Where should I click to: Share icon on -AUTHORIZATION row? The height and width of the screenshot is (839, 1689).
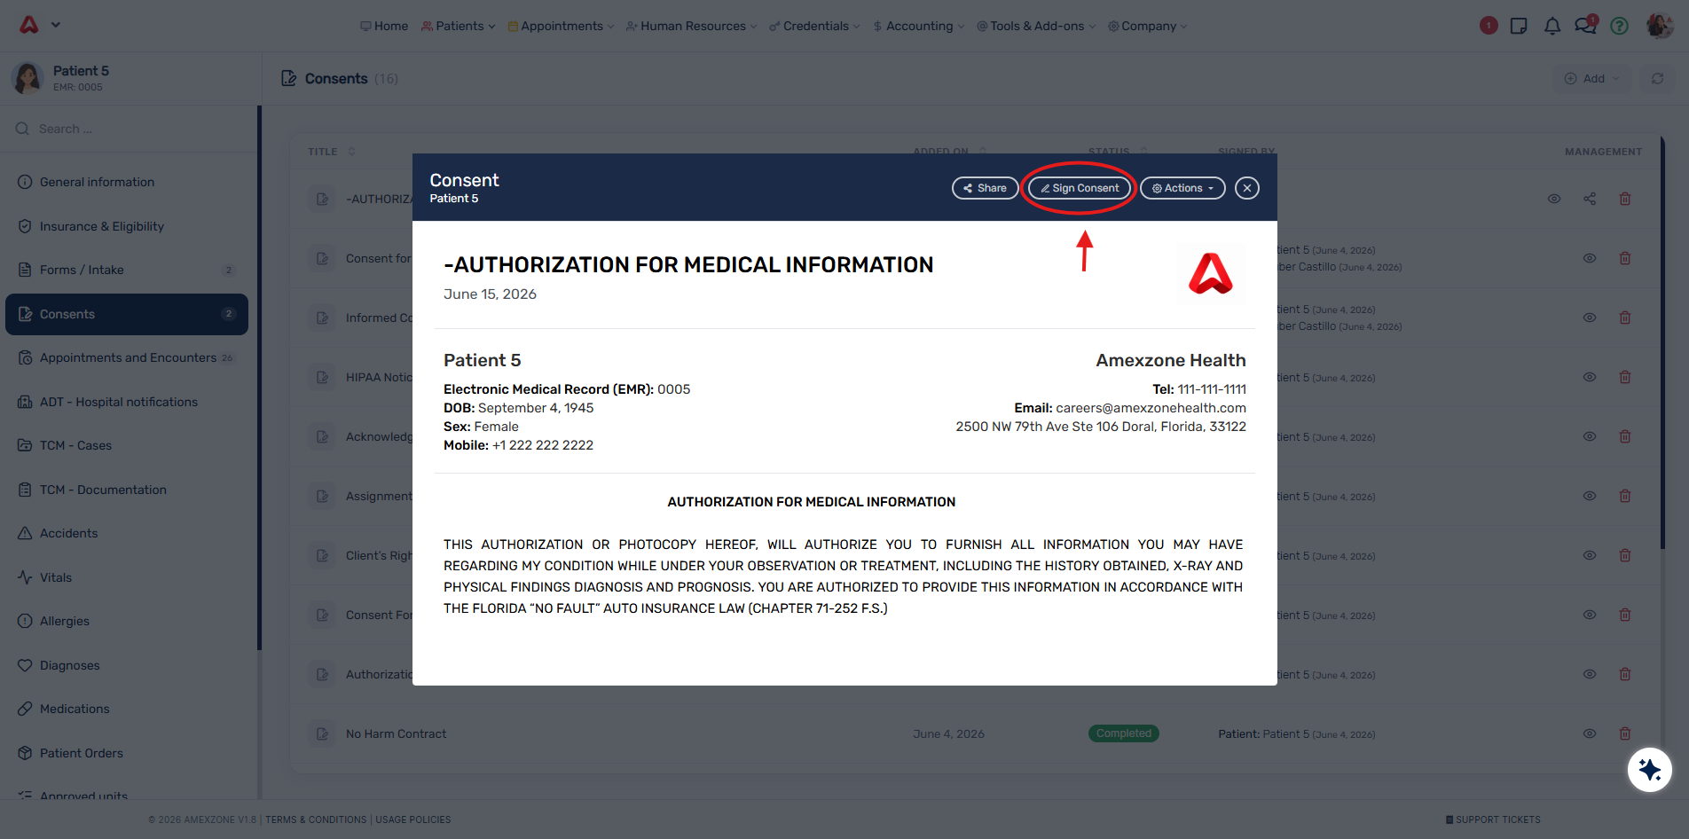click(1590, 199)
